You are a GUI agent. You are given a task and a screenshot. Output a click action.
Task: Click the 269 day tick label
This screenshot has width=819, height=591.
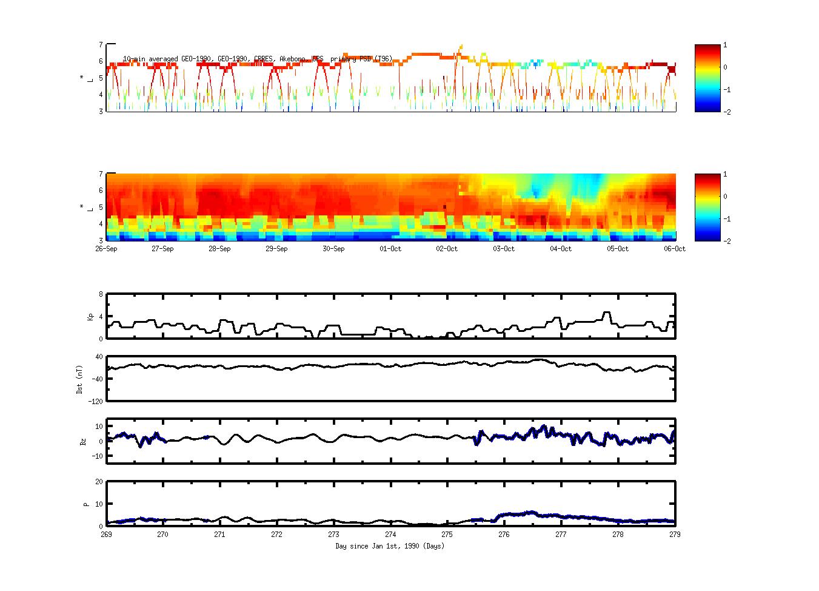(x=107, y=535)
